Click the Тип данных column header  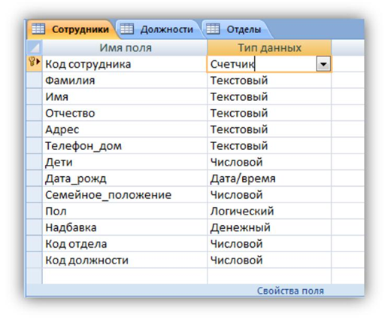(269, 47)
